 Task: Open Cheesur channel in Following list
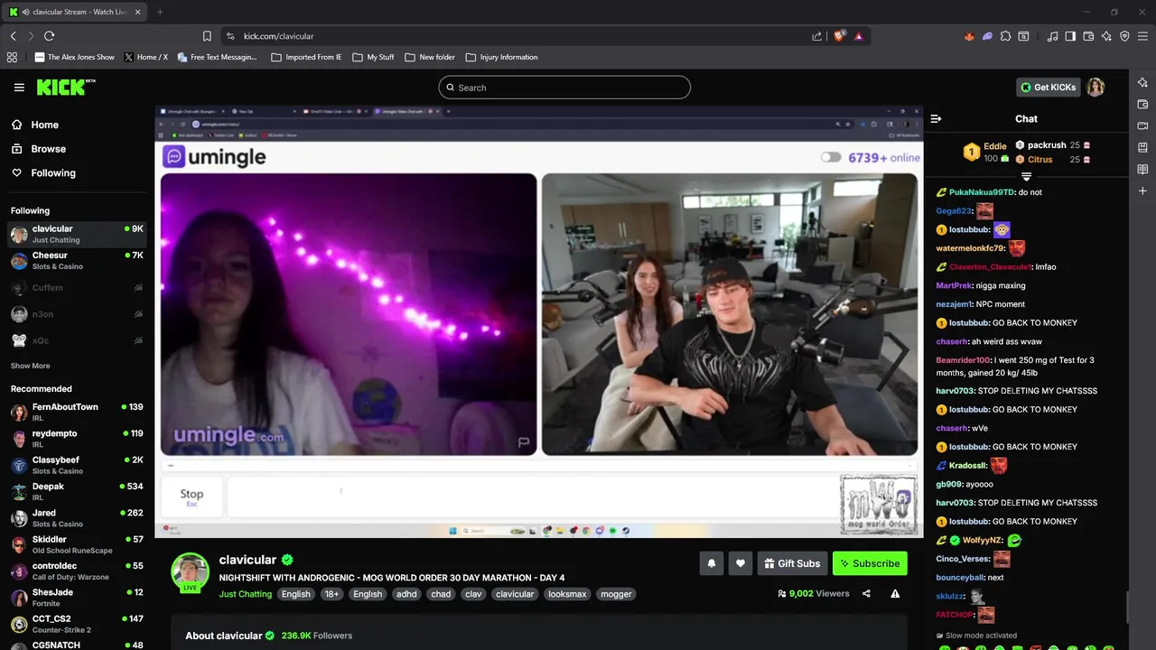click(x=77, y=261)
